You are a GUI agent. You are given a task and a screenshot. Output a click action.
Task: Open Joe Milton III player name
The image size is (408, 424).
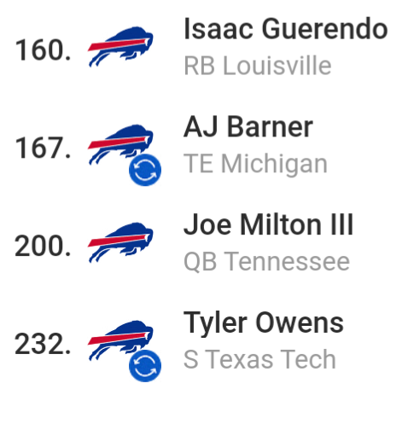(268, 224)
